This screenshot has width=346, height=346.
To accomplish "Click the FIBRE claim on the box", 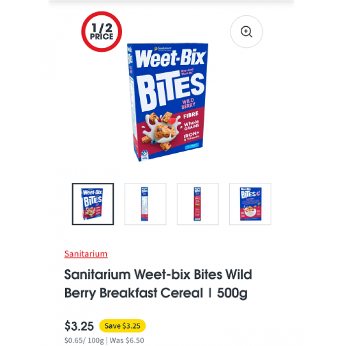I will (190, 114).
